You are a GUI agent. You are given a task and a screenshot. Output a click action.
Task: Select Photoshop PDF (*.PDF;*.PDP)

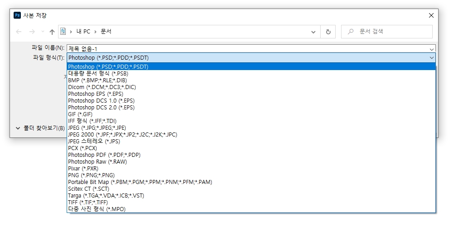[251, 155]
